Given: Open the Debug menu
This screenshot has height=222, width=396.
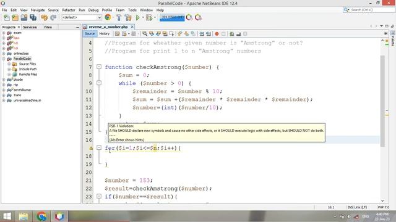Looking at the screenshot, I should coord(93,10).
